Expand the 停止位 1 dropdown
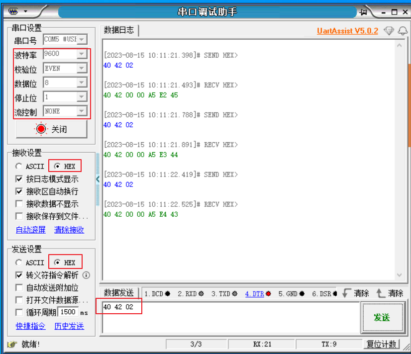 tap(82, 97)
